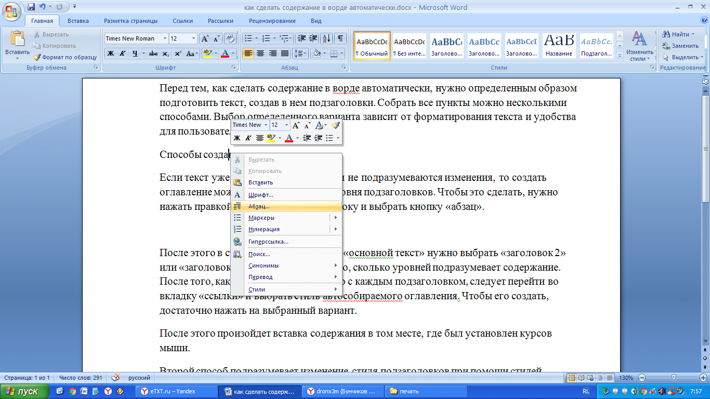Toggle Italic in the floating mini toolbar
The width and height of the screenshot is (710, 399).
248,138
